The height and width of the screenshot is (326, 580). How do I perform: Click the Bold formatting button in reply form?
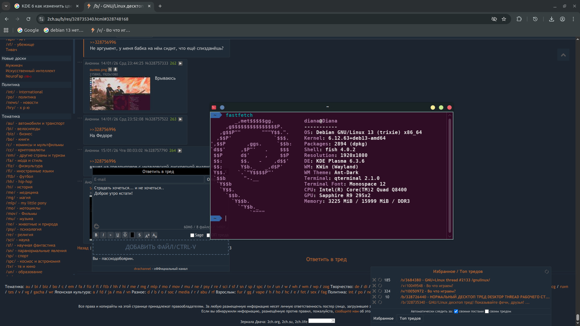coord(96,235)
